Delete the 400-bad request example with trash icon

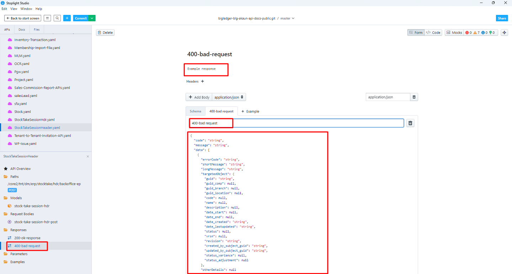point(410,123)
